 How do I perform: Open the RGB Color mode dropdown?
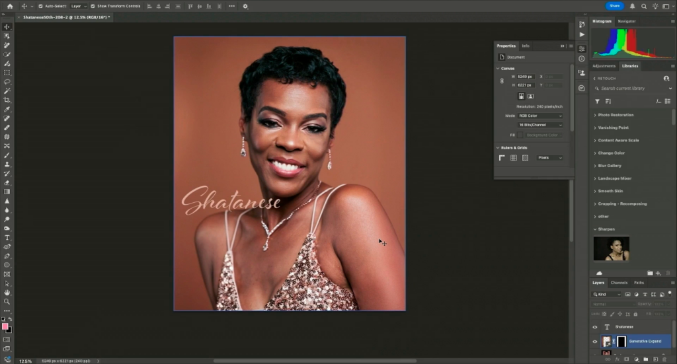point(540,116)
